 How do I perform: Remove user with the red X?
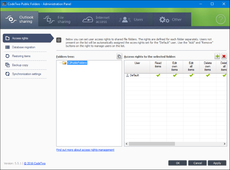[224, 56]
